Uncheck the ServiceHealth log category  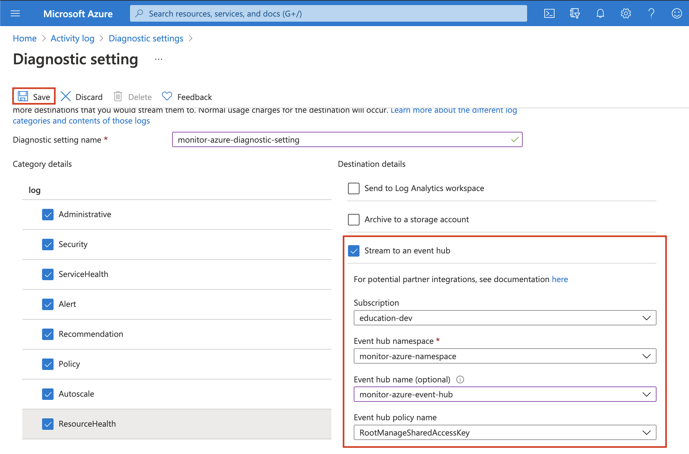(48, 274)
